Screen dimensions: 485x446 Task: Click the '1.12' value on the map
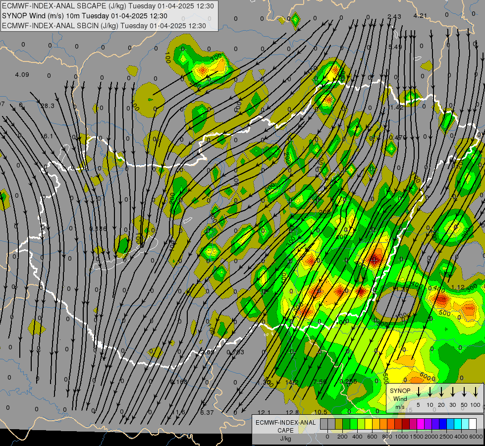coord(458,287)
